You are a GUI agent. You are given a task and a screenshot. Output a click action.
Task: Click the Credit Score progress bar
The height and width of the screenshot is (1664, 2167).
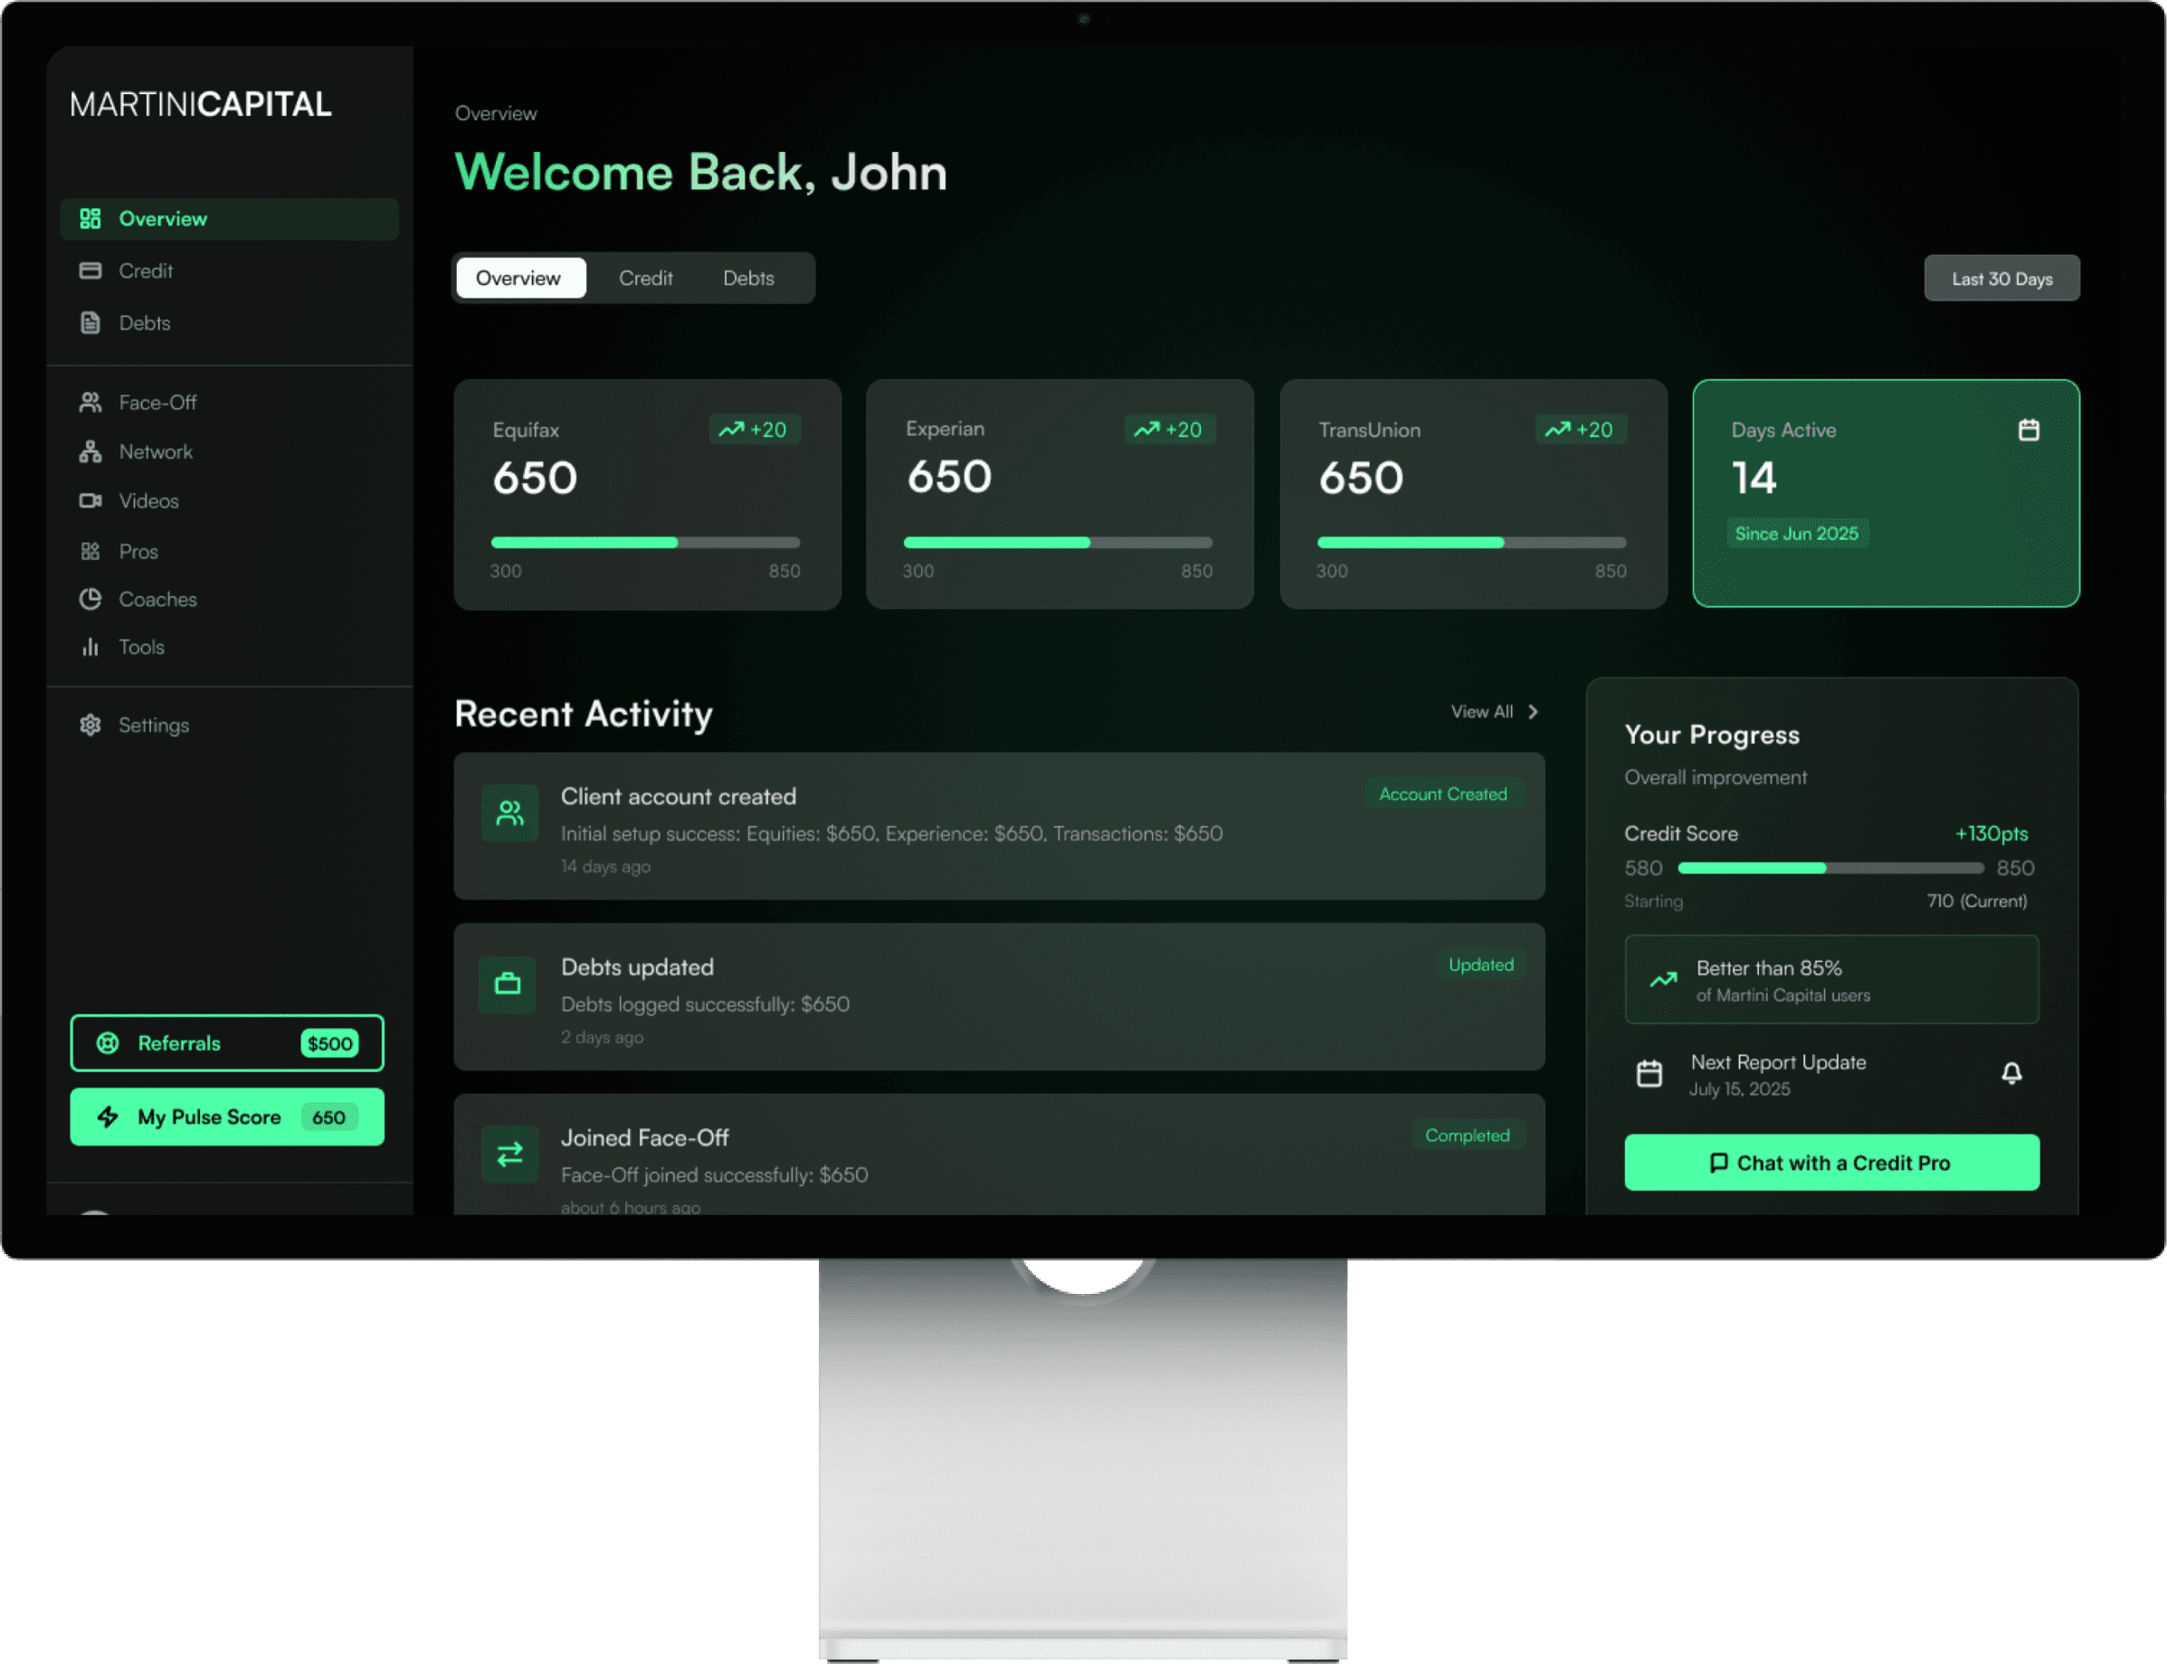[x=1830, y=869]
